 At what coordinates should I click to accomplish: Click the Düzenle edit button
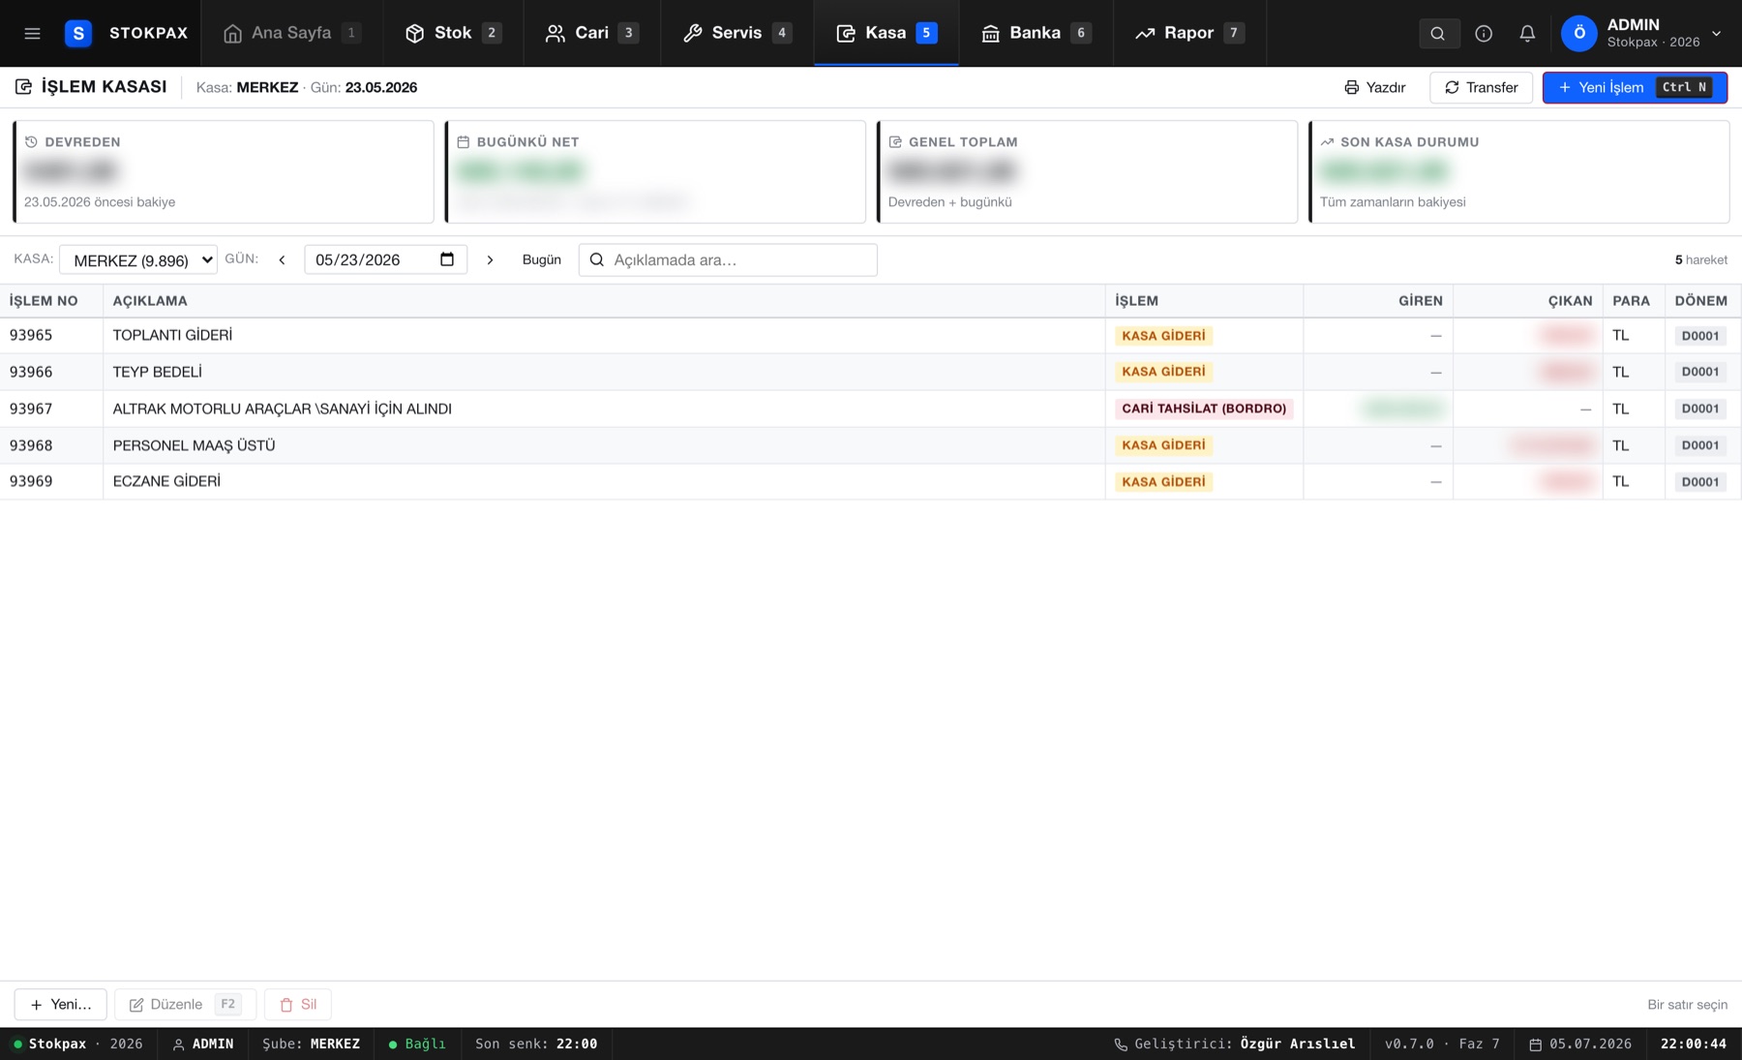185,1004
